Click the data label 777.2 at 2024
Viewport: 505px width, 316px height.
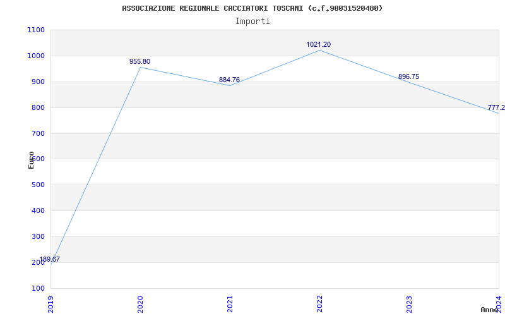(x=496, y=107)
